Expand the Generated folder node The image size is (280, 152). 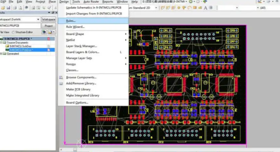point(1,54)
